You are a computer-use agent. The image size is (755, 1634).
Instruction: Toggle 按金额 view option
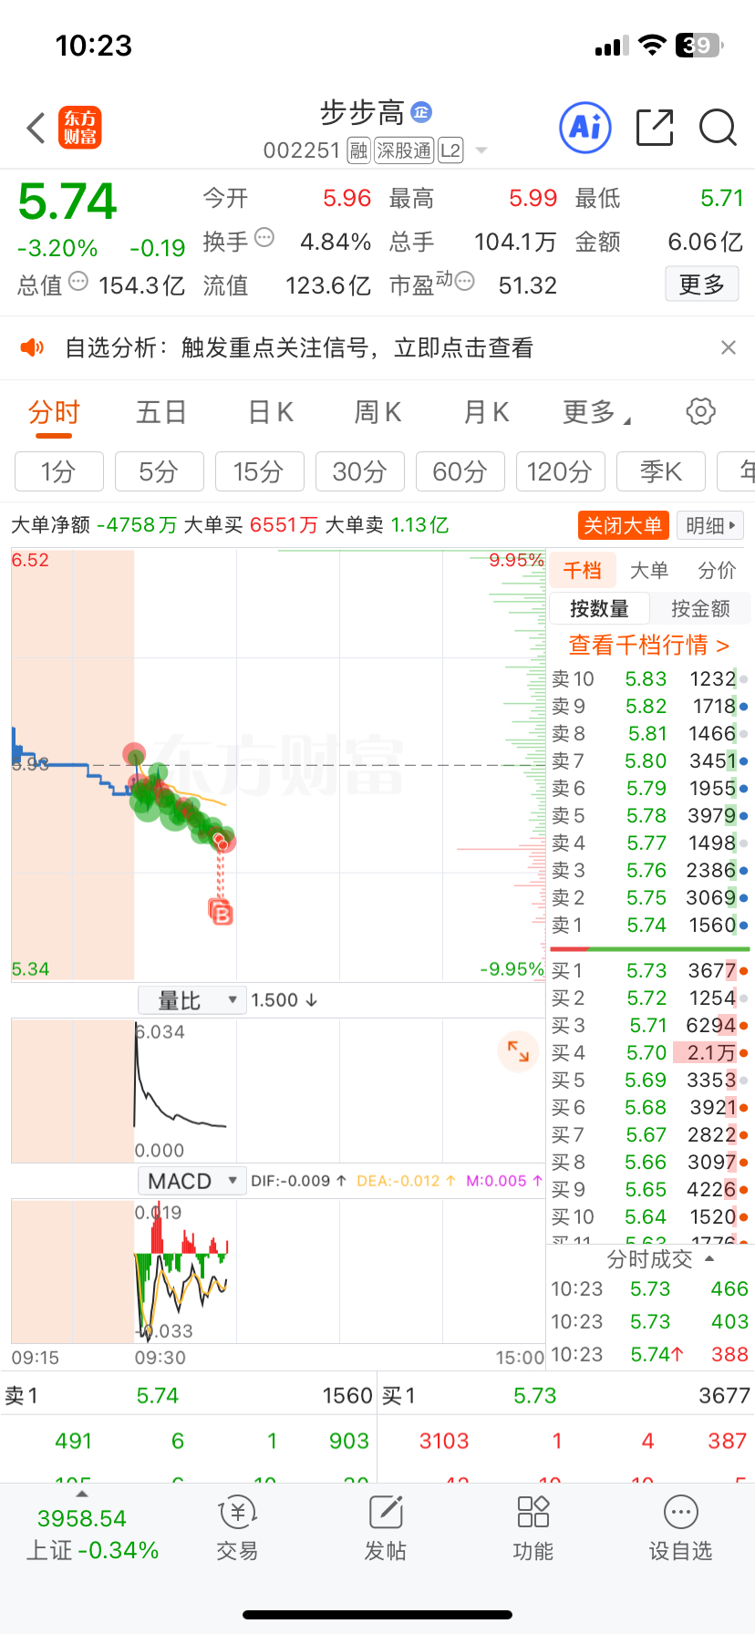tap(700, 608)
